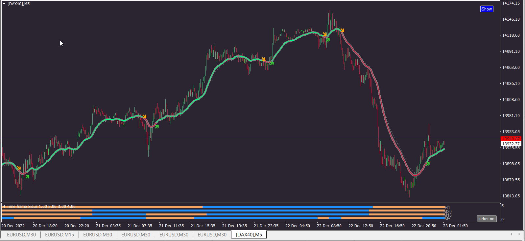This screenshot has width=525, height=241.
Task: Open the EURUSD,M30 tab right after EURUSD,M15
Action: (98, 235)
